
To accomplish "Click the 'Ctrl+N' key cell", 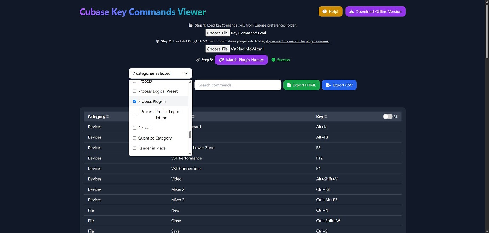I will (x=322, y=210).
